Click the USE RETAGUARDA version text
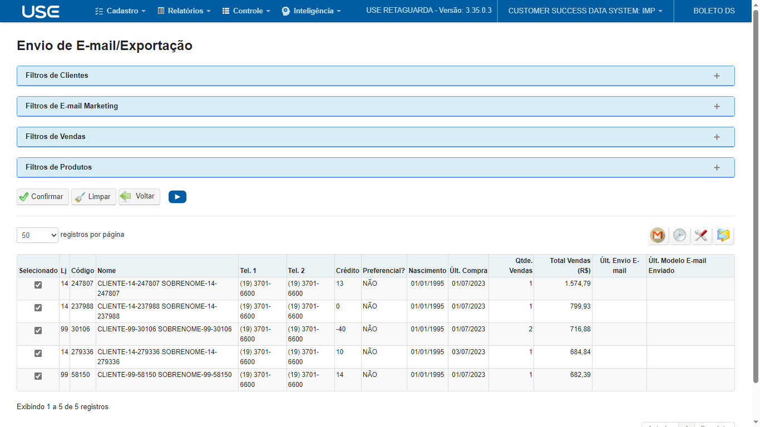Image resolution: width=760 pixels, height=427 pixels. tap(429, 11)
